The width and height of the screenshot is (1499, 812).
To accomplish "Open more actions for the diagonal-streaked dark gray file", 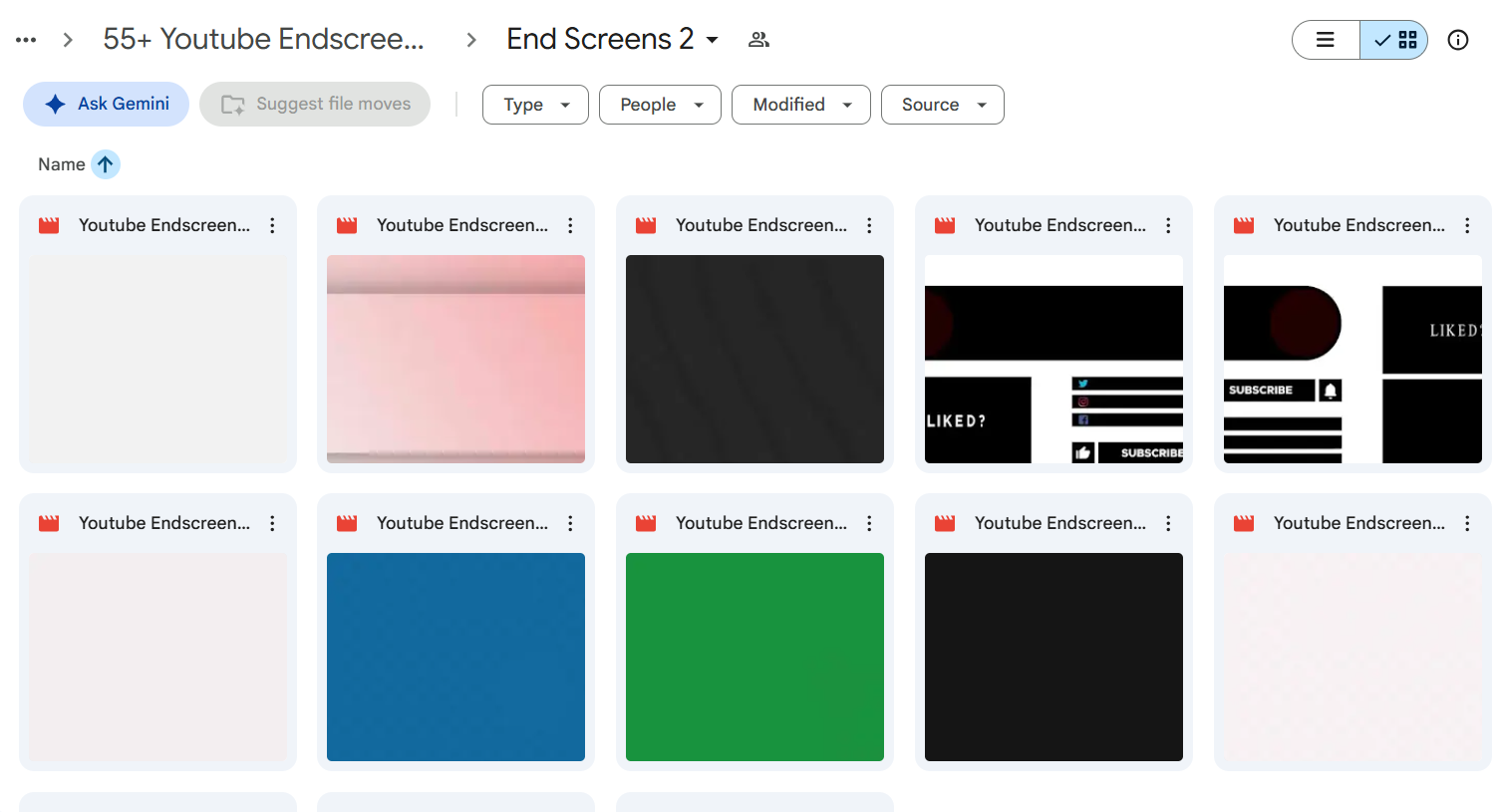I will coord(869,225).
